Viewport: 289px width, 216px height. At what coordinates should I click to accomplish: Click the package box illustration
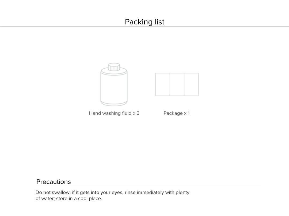coord(177,84)
